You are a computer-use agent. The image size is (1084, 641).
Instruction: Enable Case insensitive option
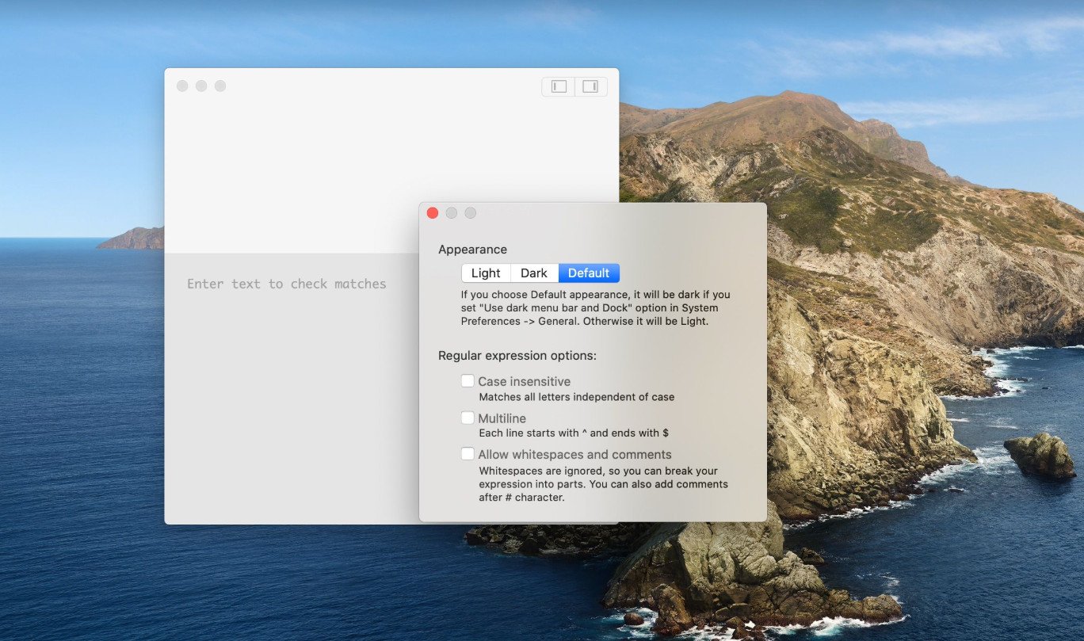point(468,381)
